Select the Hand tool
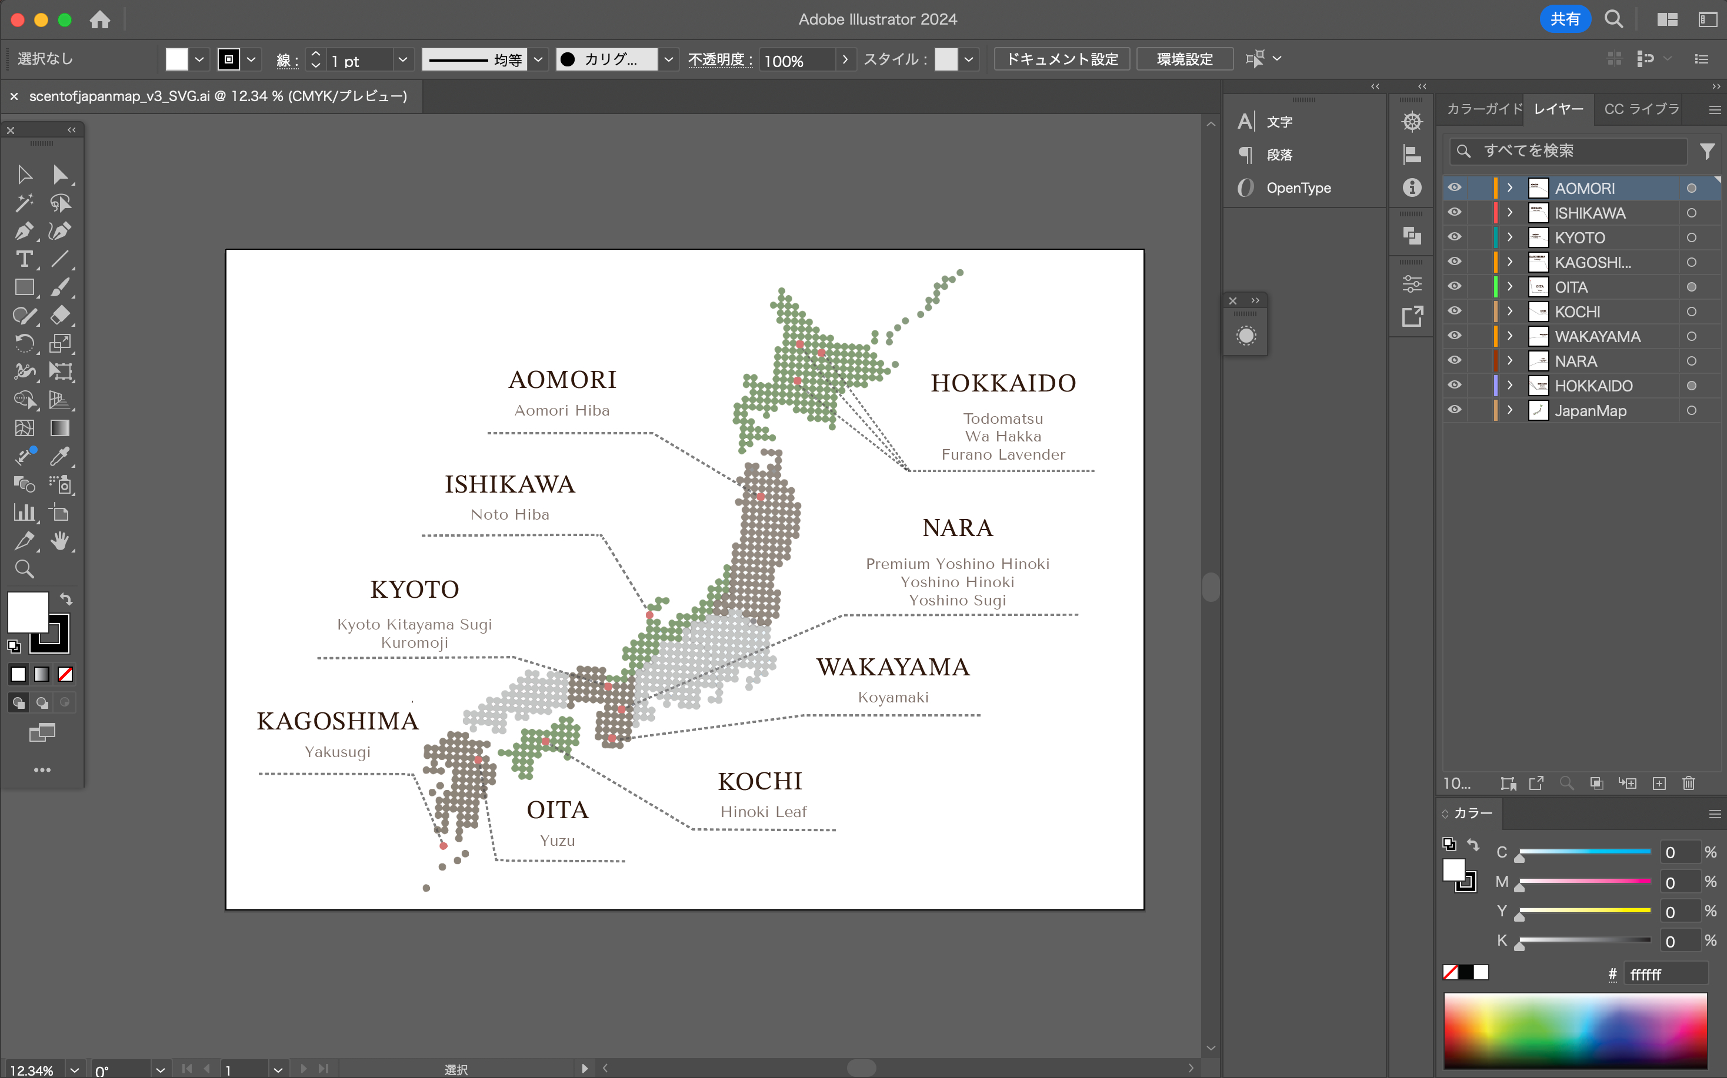 click(x=60, y=541)
